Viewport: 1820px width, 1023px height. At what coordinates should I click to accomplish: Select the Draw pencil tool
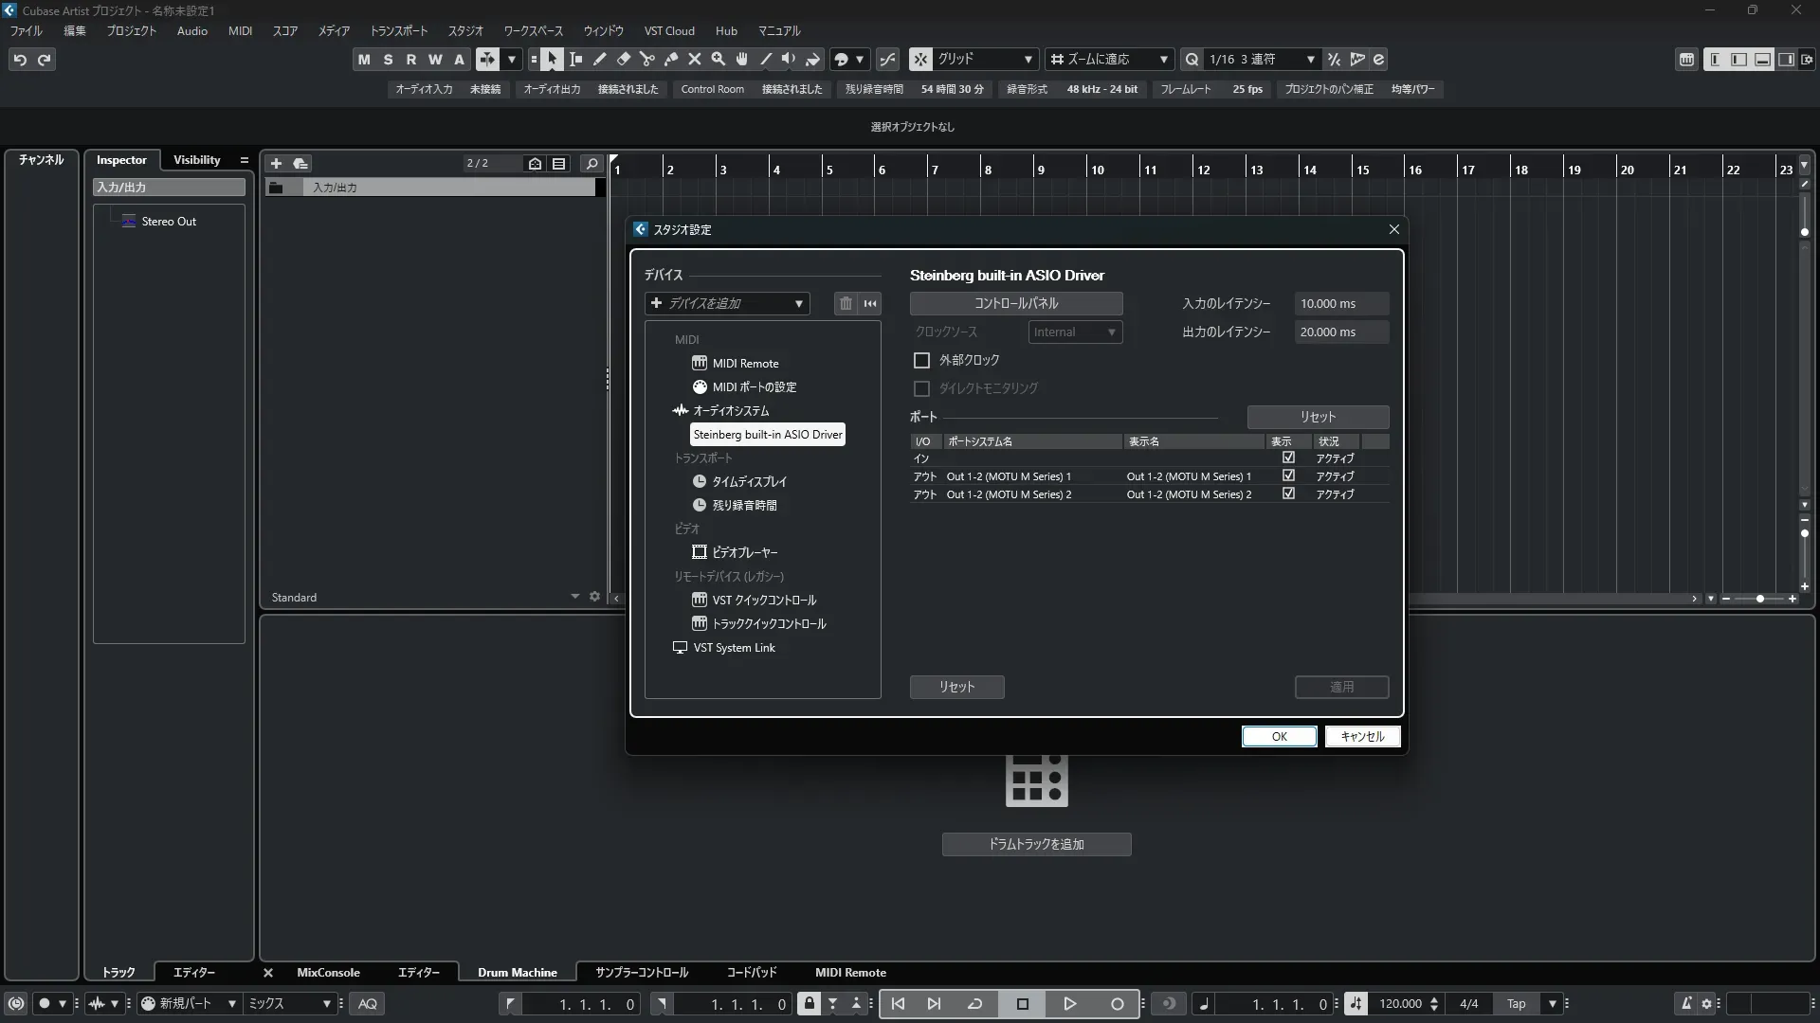click(x=600, y=60)
